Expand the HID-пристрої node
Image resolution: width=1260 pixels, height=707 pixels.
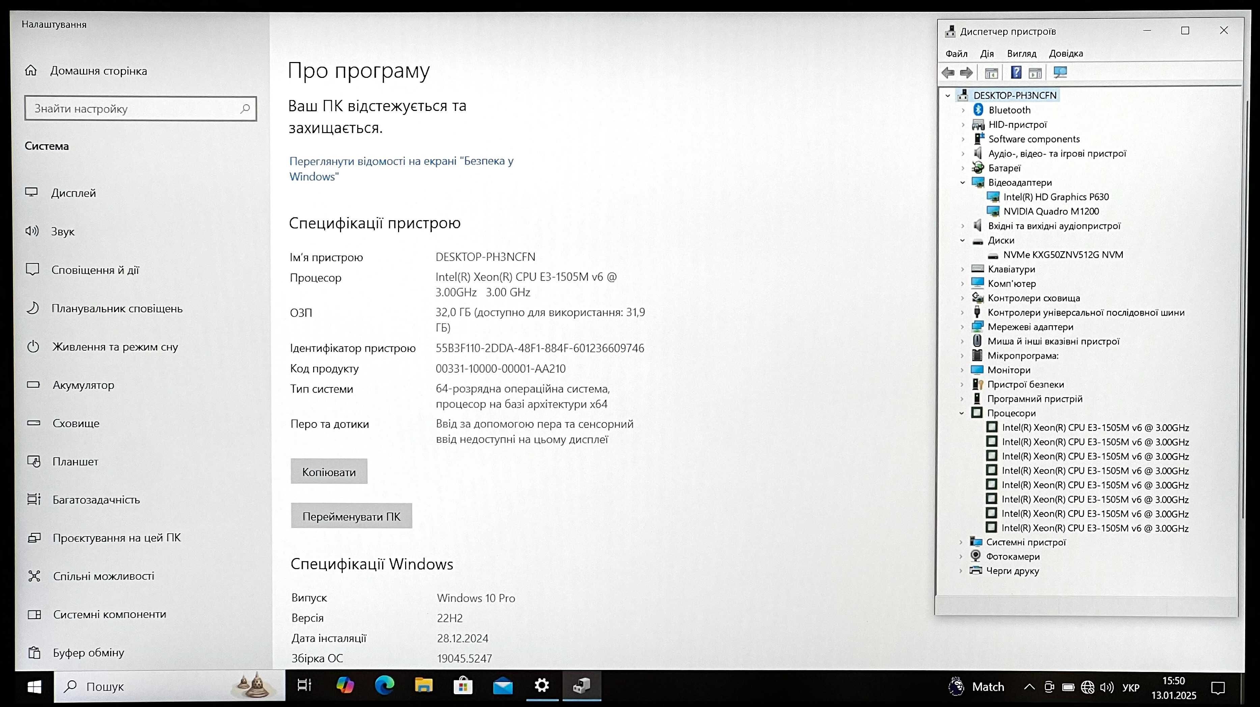[x=963, y=125]
